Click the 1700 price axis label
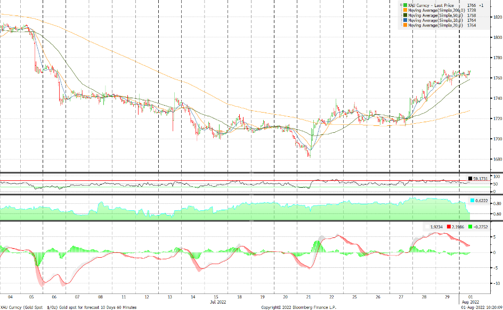 [498, 139]
